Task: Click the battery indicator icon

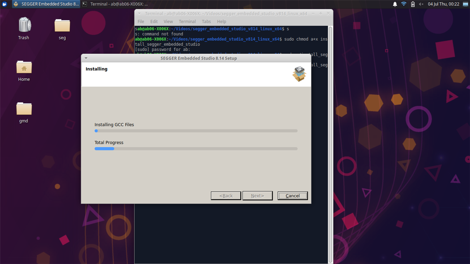Action: 413,4
